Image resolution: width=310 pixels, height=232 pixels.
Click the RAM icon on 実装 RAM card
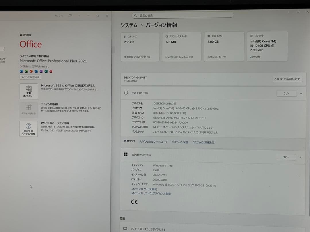click(x=209, y=36)
